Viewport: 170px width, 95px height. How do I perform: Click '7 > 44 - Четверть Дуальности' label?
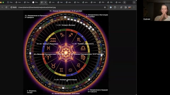pos(83,44)
